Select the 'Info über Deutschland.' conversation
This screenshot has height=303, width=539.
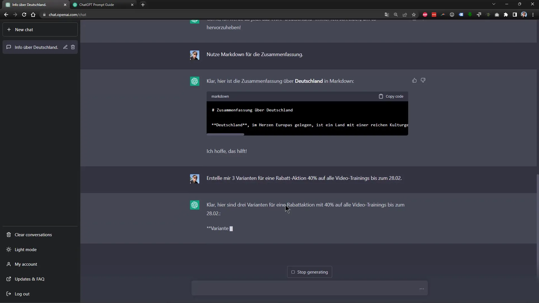tap(36, 47)
